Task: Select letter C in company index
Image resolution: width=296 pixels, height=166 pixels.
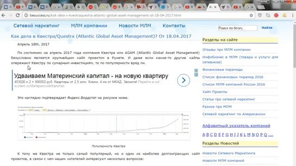Action: pos(211,135)
